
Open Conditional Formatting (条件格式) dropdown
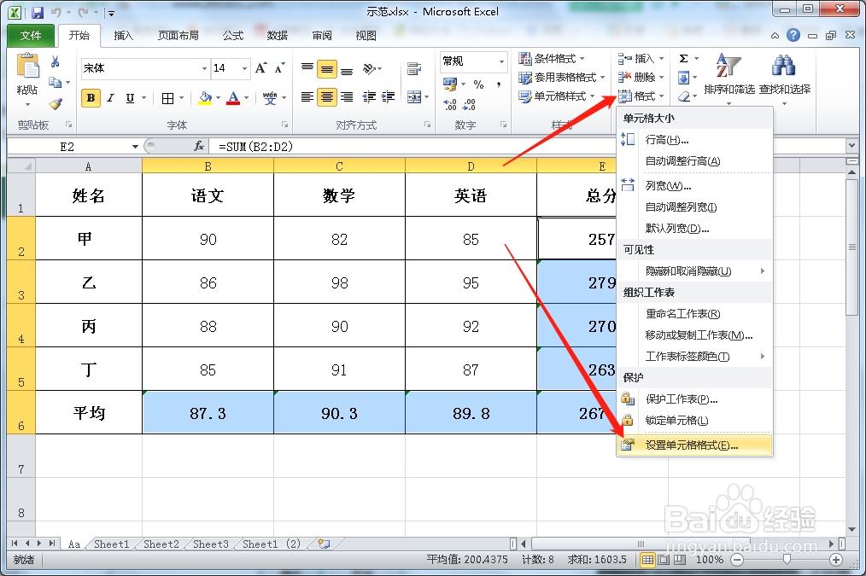click(x=551, y=59)
